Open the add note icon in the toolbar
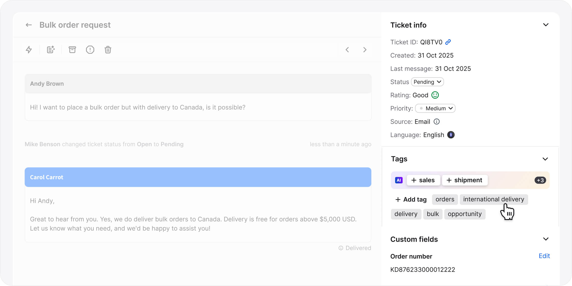Image resolution: width=572 pixels, height=286 pixels. [x=50, y=49]
